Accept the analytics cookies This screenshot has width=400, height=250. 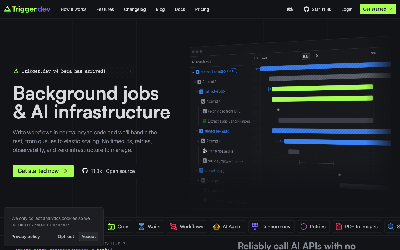(x=88, y=237)
